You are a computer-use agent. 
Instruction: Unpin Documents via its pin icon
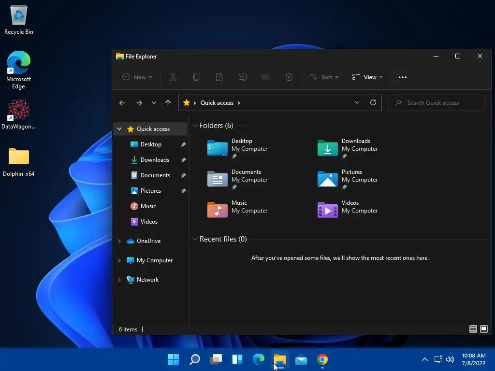click(x=183, y=175)
